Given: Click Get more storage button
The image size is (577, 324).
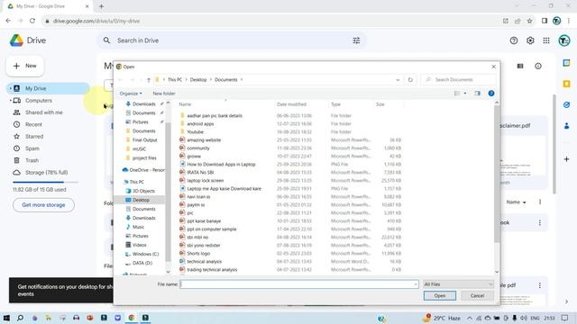Looking at the screenshot, I should 43,205.
